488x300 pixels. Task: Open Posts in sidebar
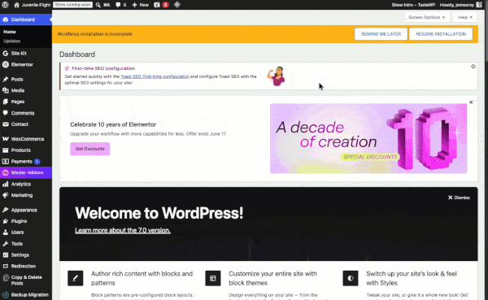pos(26,79)
